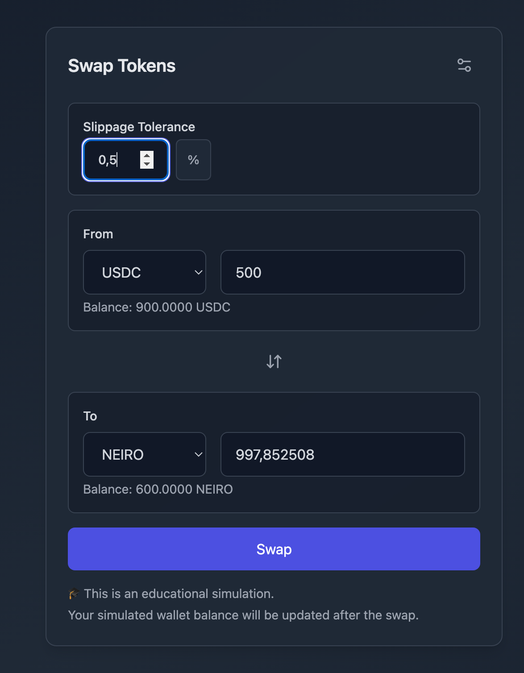Click the simulated wallet balance note
The width and height of the screenshot is (524, 673).
pos(243,615)
